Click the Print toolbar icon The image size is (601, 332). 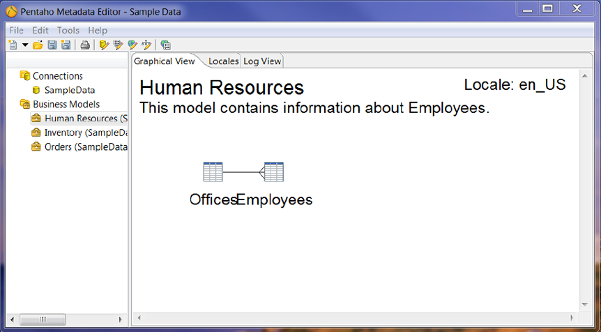85,45
